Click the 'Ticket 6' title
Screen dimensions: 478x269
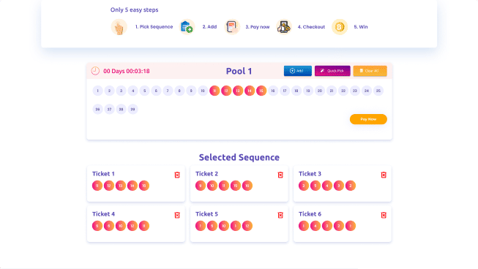[x=310, y=214]
